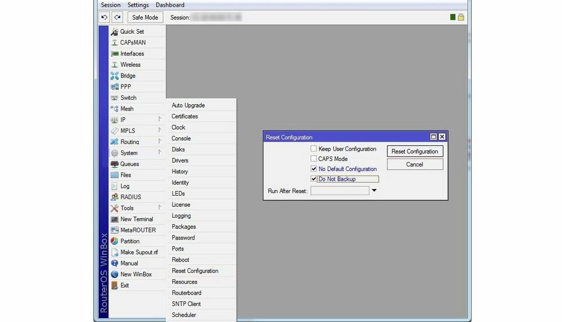Expand the MPLS submenu arrow
The width and height of the screenshot is (562, 322).
pyautogui.click(x=160, y=130)
